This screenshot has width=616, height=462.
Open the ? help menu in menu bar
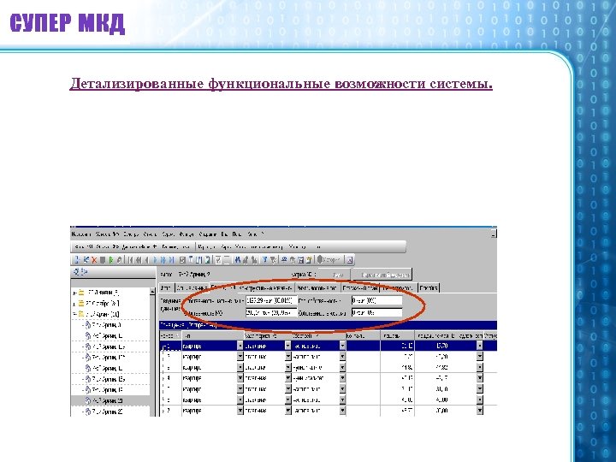[x=263, y=234]
